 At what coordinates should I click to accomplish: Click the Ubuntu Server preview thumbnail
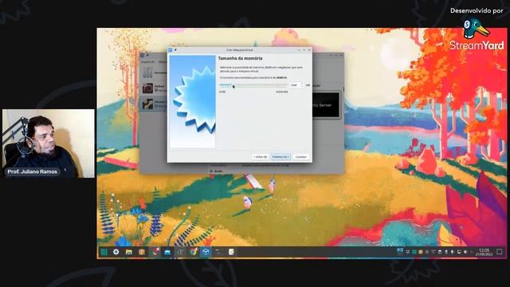[326, 104]
